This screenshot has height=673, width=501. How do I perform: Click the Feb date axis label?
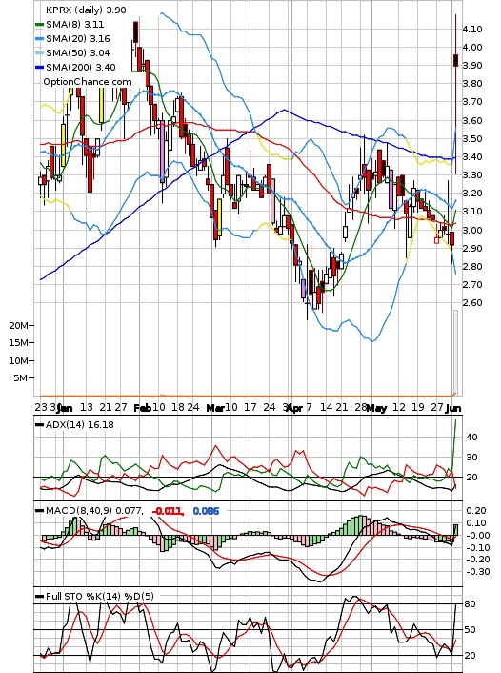[142, 408]
